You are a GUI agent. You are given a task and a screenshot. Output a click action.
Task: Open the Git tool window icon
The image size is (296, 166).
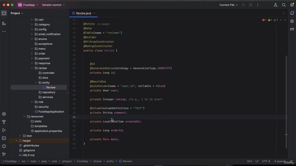click(4, 154)
